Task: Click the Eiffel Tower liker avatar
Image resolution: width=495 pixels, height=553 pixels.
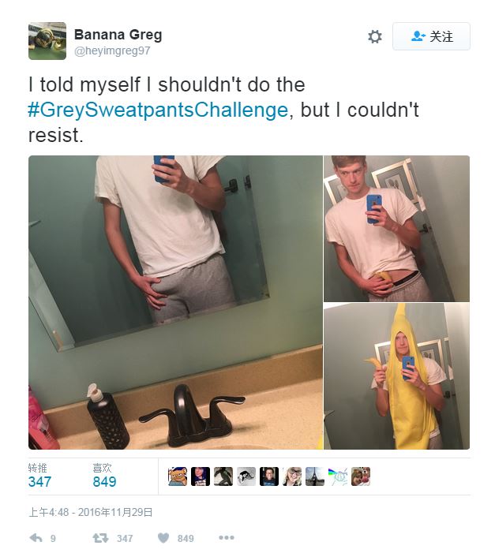Action: [315, 476]
